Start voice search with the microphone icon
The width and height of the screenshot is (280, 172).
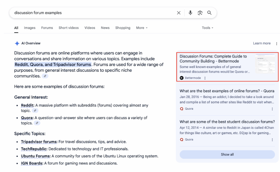tap(190, 13)
